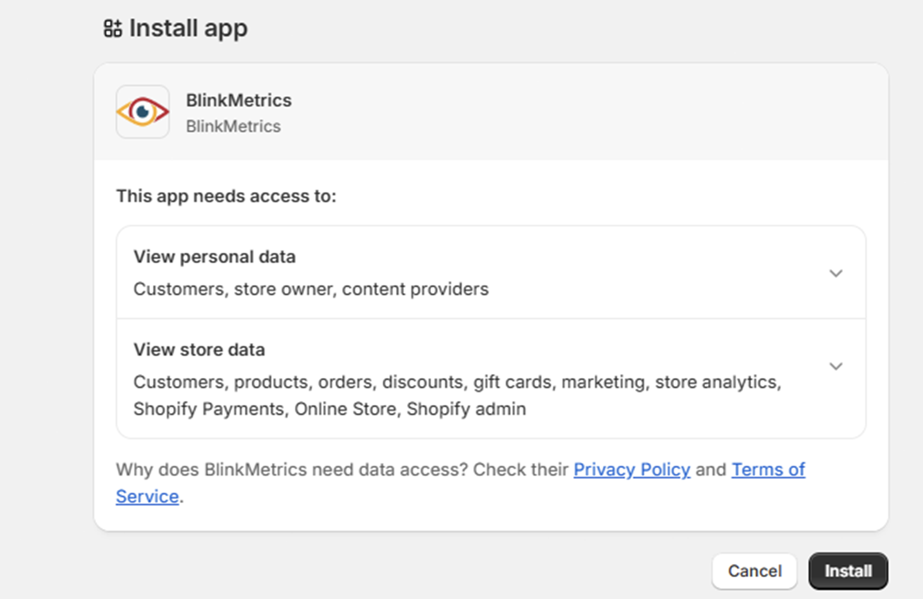Screen dimensions: 923x599
Task: Click 'Why does BlinkMetrics need data access?' text
Action: point(292,470)
